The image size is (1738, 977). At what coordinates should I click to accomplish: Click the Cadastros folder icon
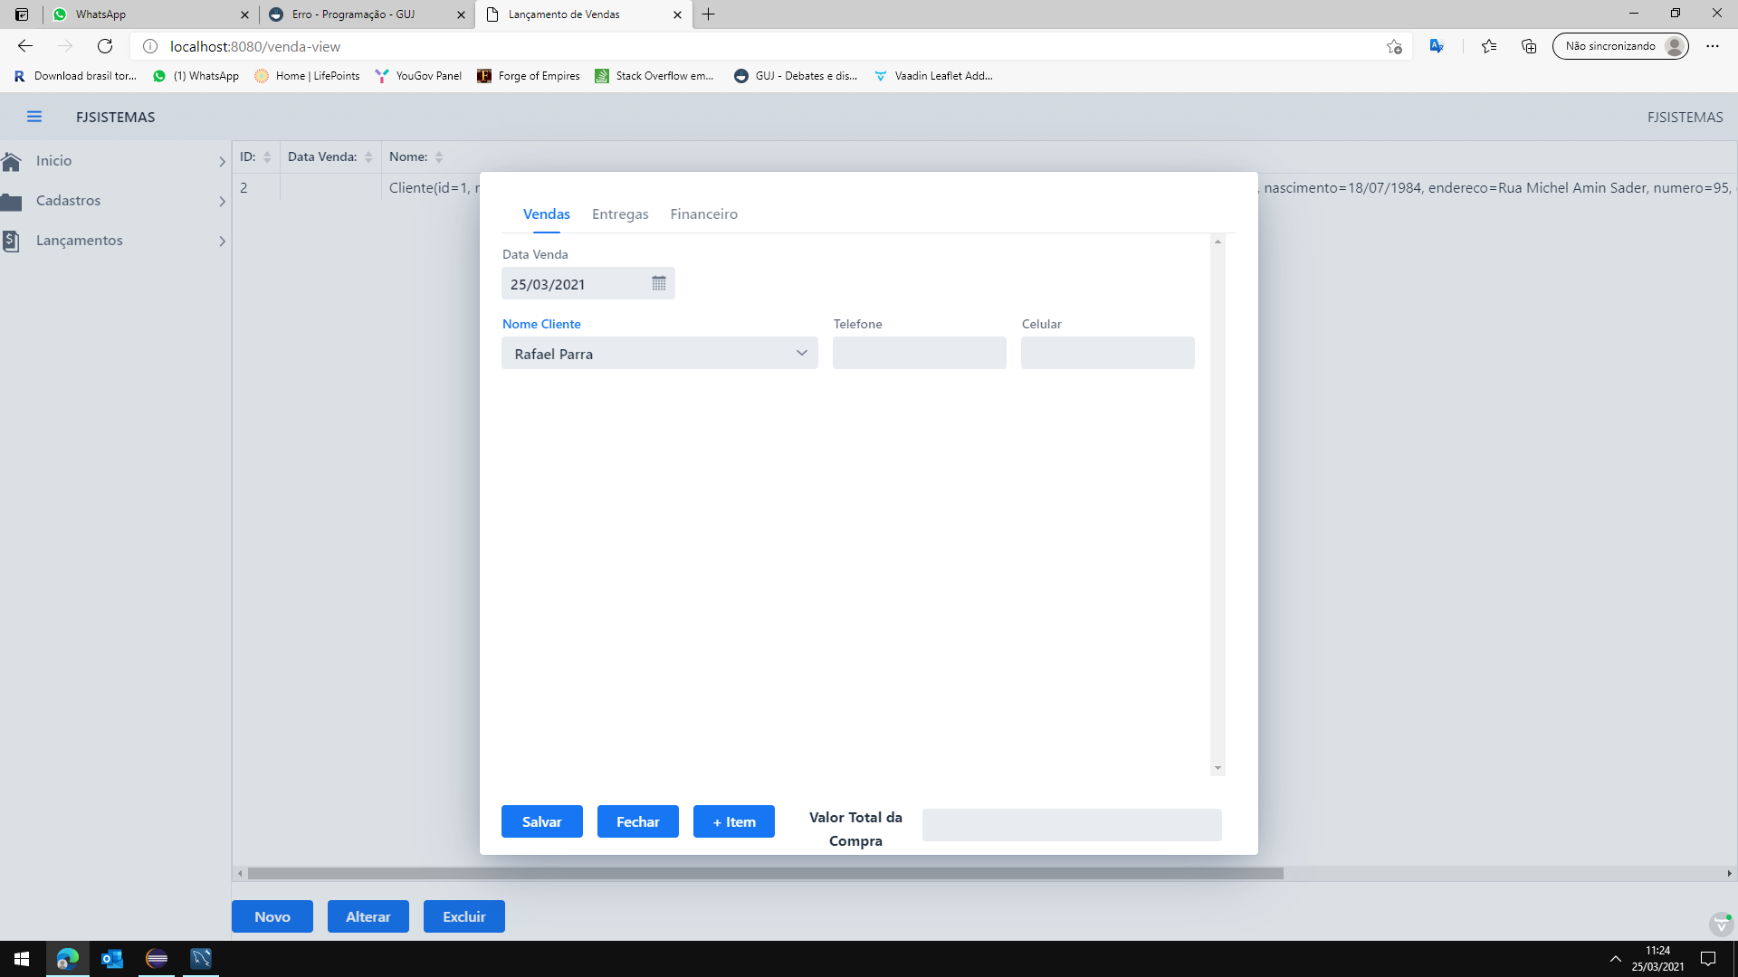[12, 201]
